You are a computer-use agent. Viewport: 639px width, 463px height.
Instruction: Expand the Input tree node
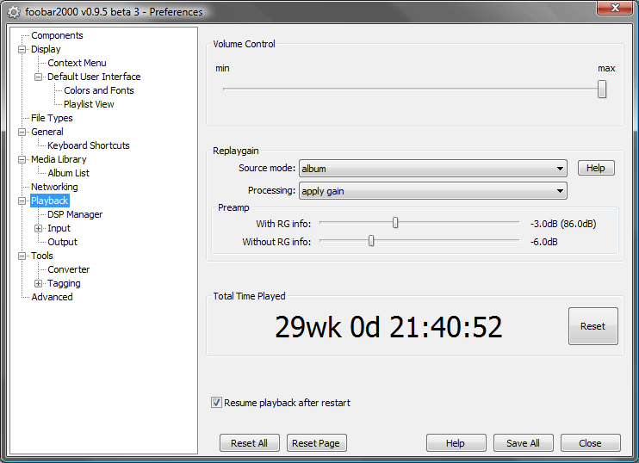(x=38, y=228)
